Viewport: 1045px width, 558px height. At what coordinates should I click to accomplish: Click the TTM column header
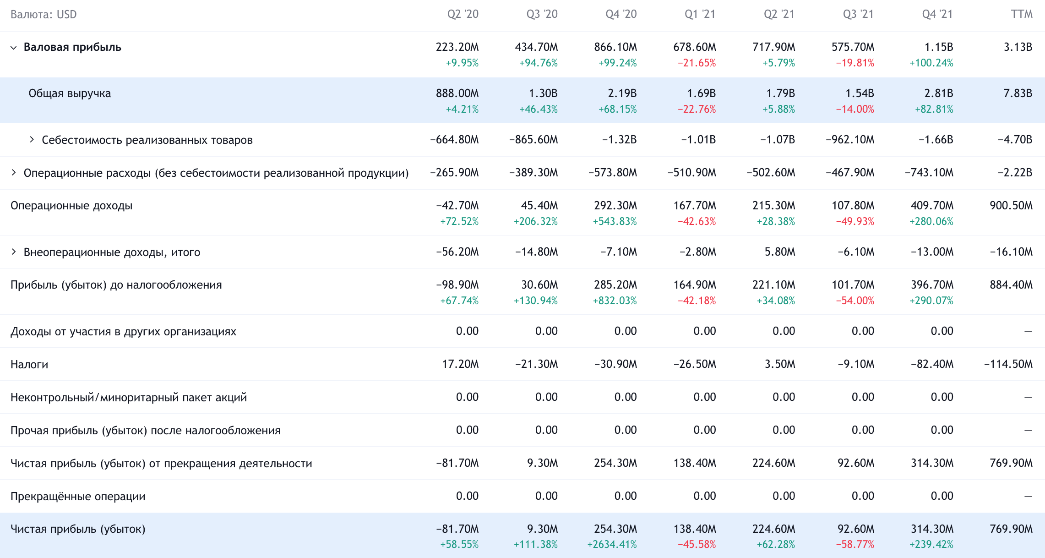click(1022, 14)
